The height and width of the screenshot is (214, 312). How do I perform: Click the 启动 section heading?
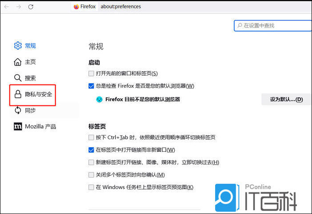pyautogui.click(x=94, y=62)
